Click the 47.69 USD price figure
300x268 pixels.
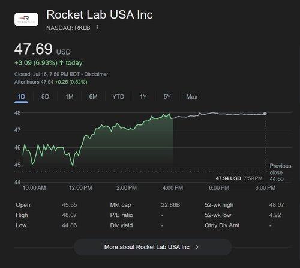[x=43, y=49]
